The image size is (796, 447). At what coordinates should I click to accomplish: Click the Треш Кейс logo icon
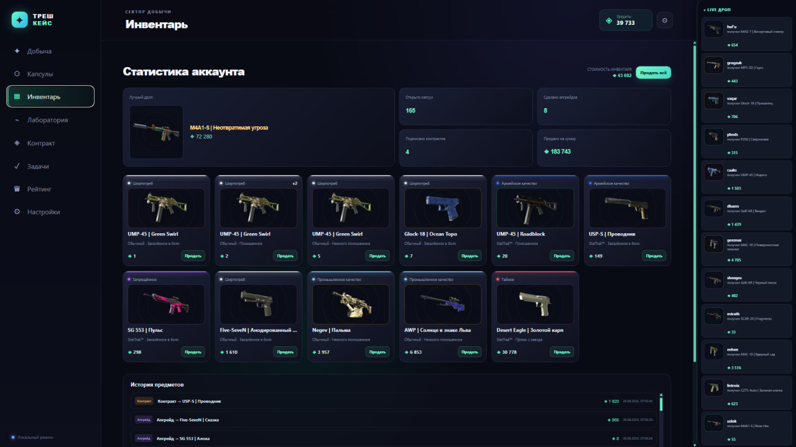tap(20, 20)
